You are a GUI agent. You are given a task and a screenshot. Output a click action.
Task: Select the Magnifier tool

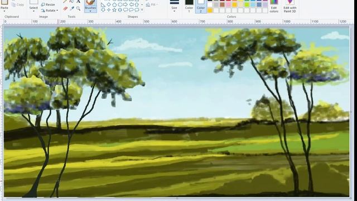click(x=78, y=9)
